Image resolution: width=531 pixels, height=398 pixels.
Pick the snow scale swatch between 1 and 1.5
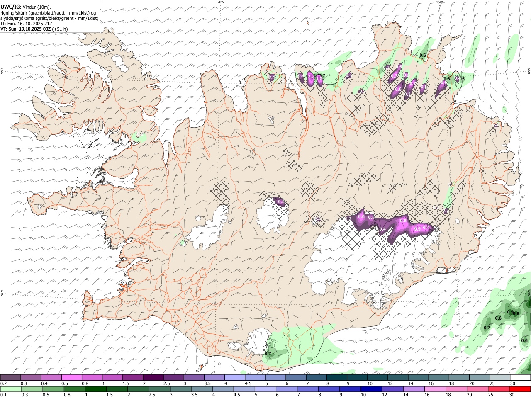(112, 378)
